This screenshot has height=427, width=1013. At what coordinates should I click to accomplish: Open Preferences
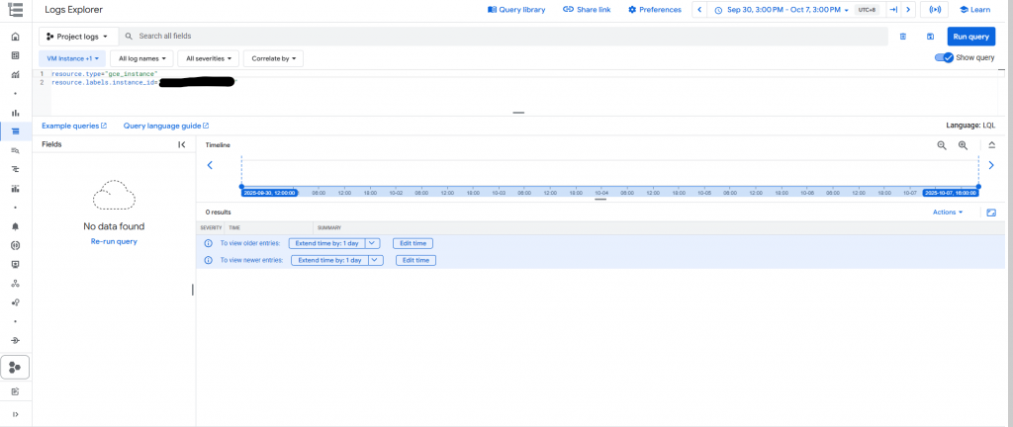(x=655, y=10)
